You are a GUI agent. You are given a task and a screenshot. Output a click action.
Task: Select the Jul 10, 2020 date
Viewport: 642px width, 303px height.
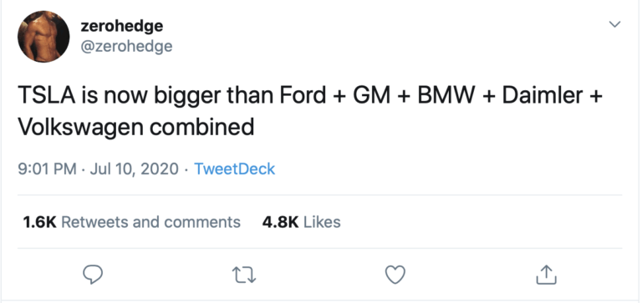pyautogui.click(x=134, y=169)
